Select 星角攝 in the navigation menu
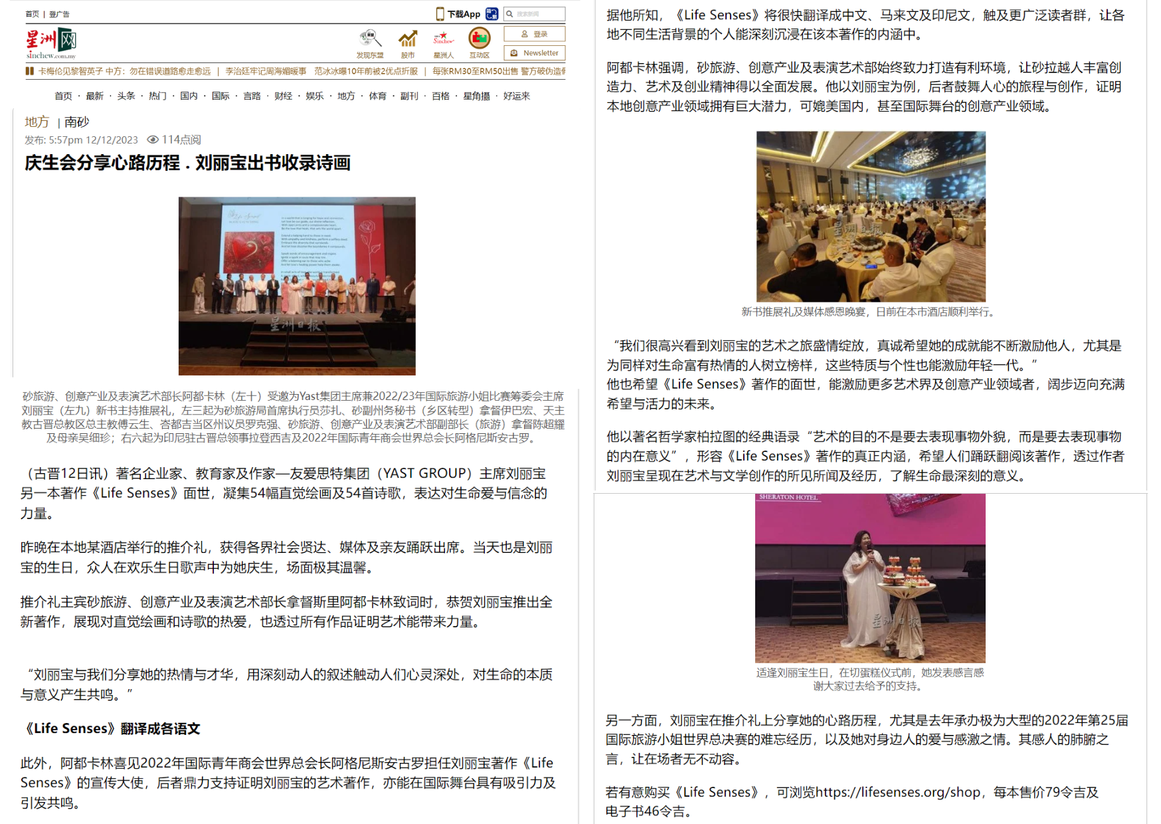The image size is (1161, 824). coord(477,96)
